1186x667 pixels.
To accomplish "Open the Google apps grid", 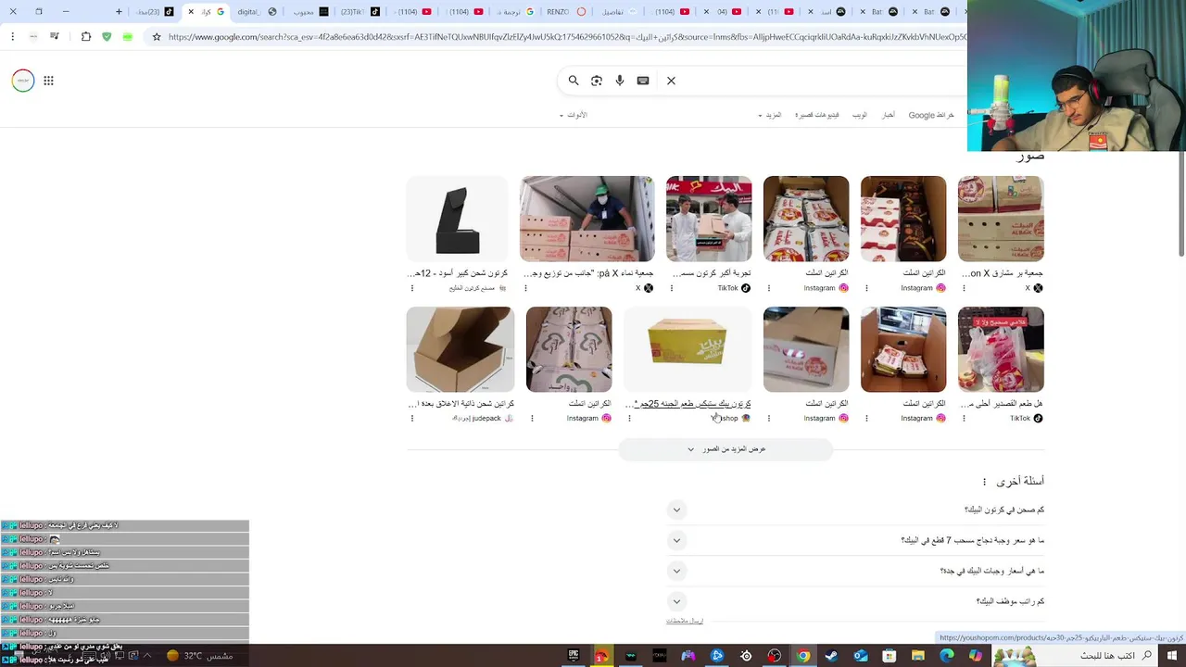I will click(x=48, y=81).
